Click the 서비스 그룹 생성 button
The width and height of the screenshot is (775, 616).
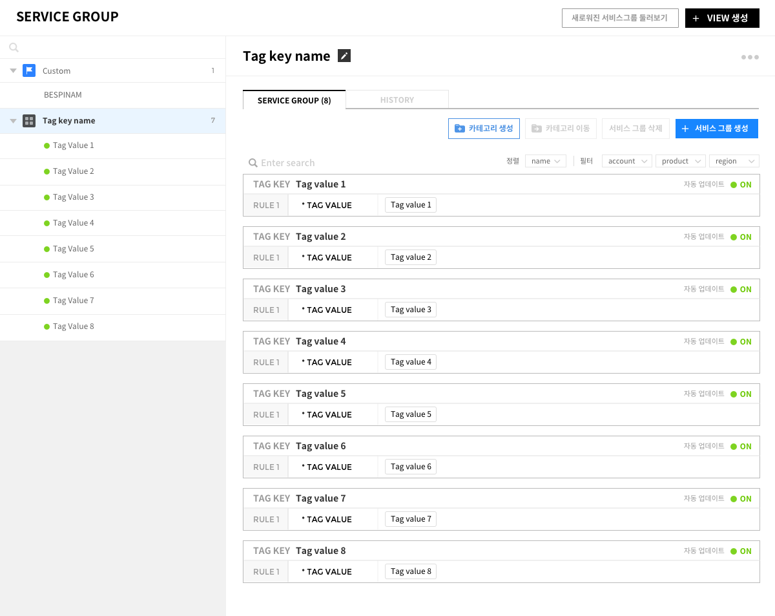click(x=716, y=129)
